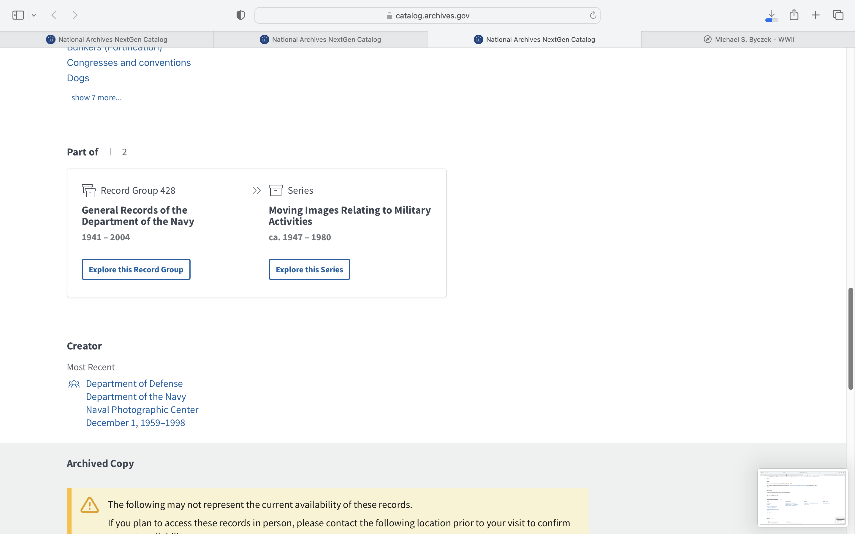Viewport: 855px width, 534px height.
Task: Open the screenshot preview thumbnail
Action: pyautogui.click(x=802, y=498)
